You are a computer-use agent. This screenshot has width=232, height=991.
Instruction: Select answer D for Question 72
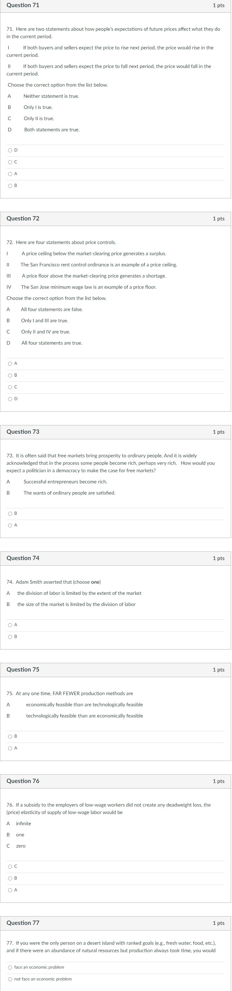10,399
